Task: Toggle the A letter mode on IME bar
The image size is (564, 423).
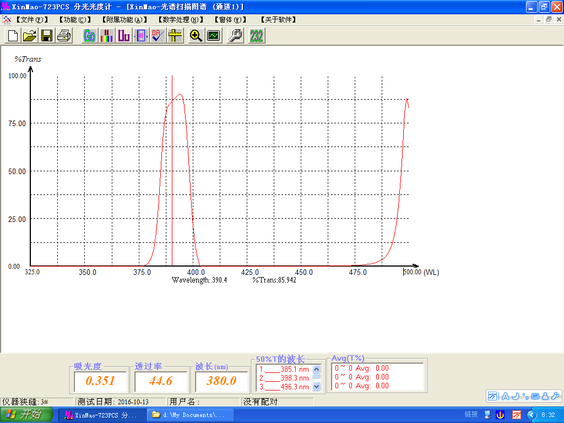Action: point(506,396)
